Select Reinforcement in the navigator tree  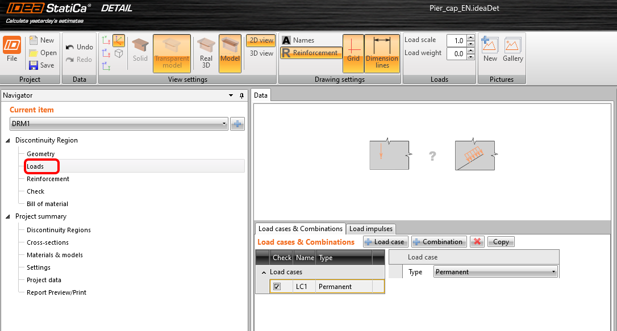coord(48,179)
